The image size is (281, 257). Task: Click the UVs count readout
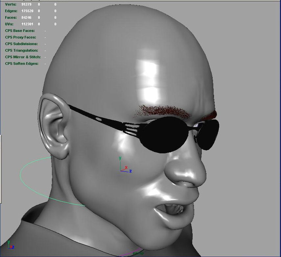tap(27, 24)
